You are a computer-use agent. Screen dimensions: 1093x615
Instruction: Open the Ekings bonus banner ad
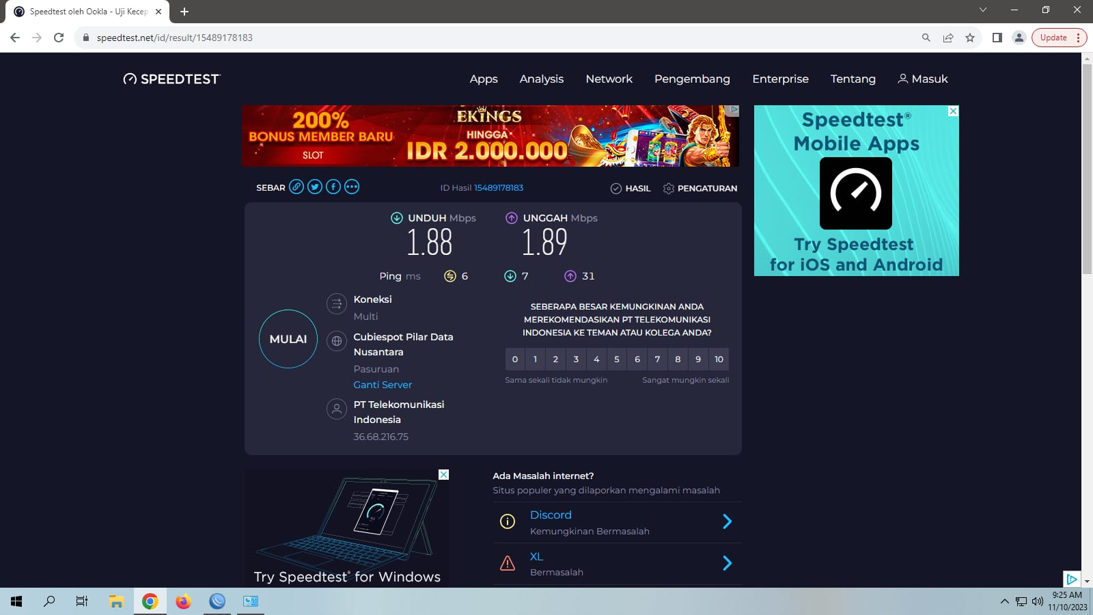[x=490, y=136]
